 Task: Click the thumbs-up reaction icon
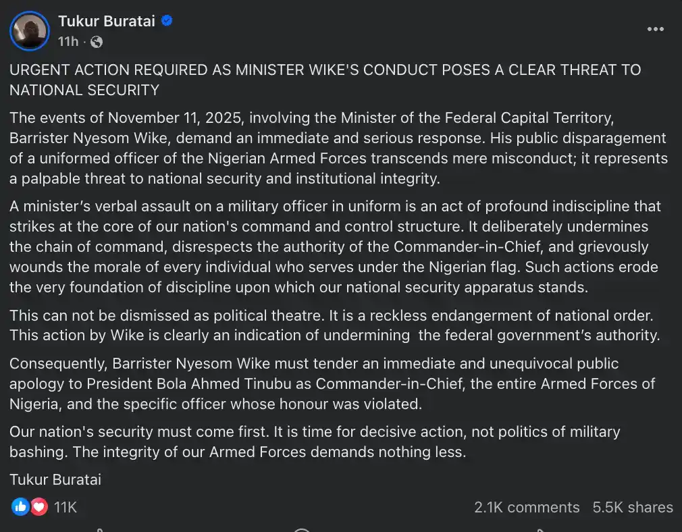(21, 506)
